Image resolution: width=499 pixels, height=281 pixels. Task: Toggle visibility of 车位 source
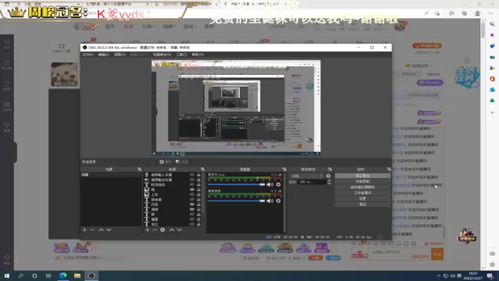(x=192, y=224)
